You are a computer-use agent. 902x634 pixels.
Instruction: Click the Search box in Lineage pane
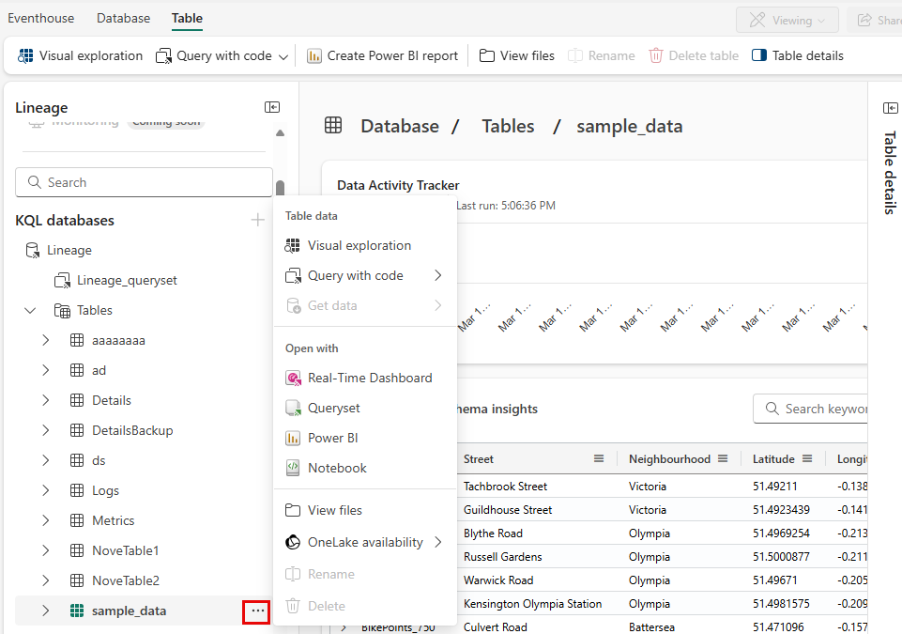[x=144, y=182]
